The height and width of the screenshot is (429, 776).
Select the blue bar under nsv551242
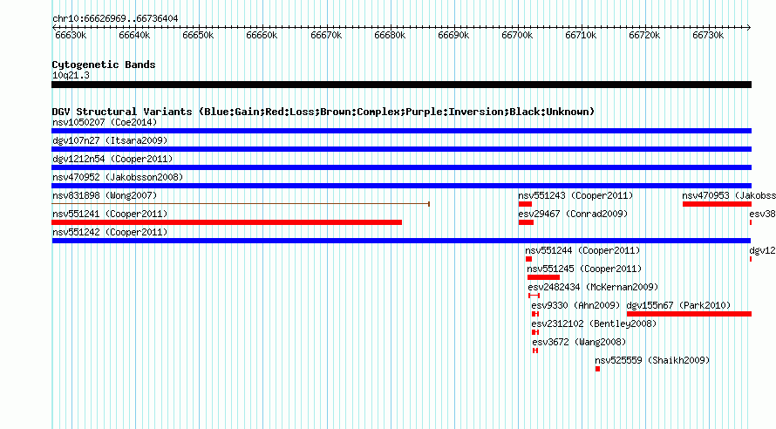coord(401,241)
